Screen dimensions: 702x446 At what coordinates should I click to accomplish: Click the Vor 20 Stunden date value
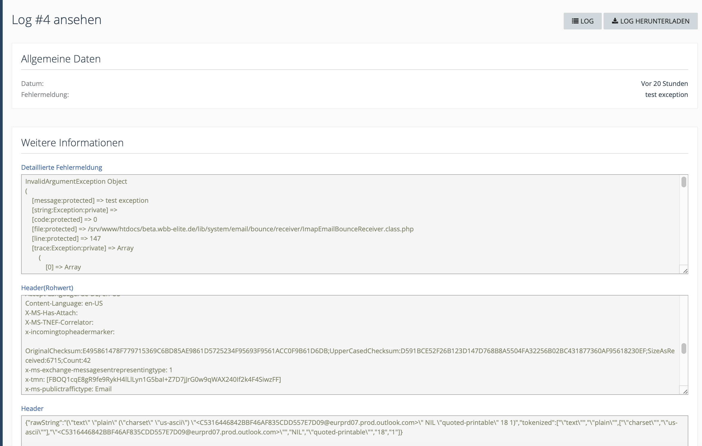pos(664,84)
